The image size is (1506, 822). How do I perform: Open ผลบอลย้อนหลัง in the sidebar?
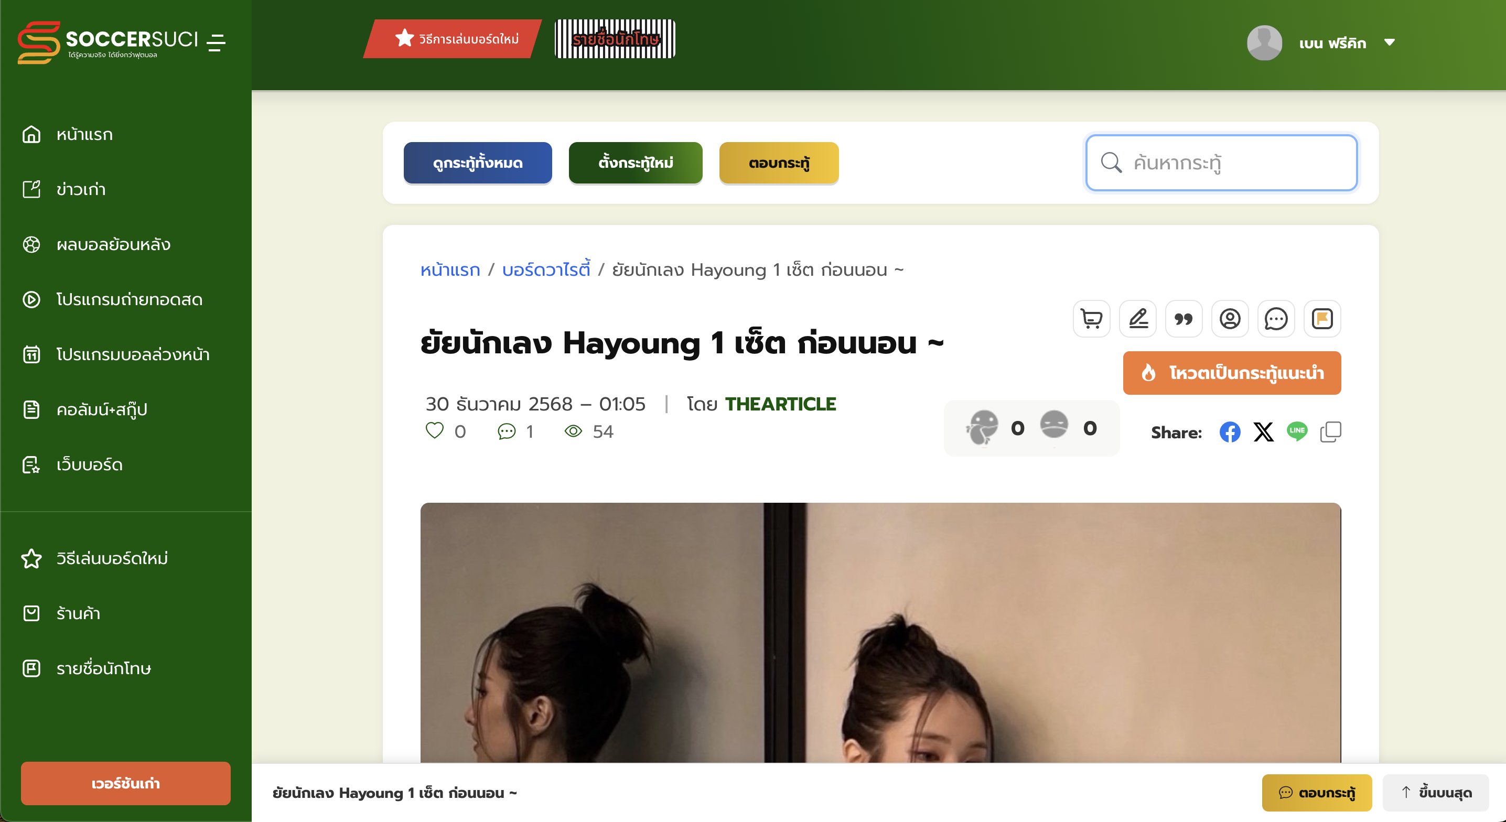[x=113, y=244]
